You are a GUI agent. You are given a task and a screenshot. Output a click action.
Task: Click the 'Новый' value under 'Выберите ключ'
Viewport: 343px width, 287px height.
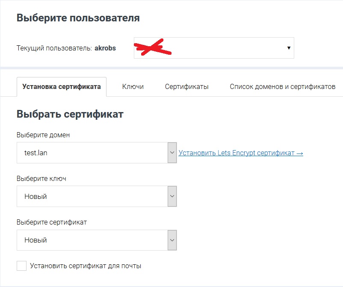point(35,196)
